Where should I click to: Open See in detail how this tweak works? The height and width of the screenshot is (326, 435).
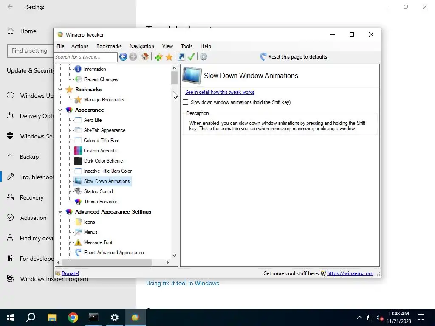click(x=220, y=92)
